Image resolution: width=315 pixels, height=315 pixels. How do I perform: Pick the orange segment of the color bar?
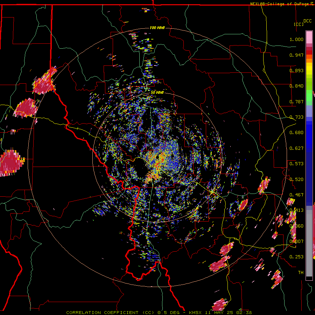pyautogui.click(x=309, y=61)
